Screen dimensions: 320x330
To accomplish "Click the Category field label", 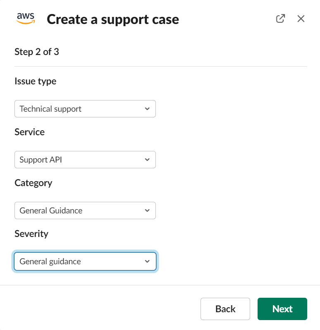I will click(x=33, y=183).
